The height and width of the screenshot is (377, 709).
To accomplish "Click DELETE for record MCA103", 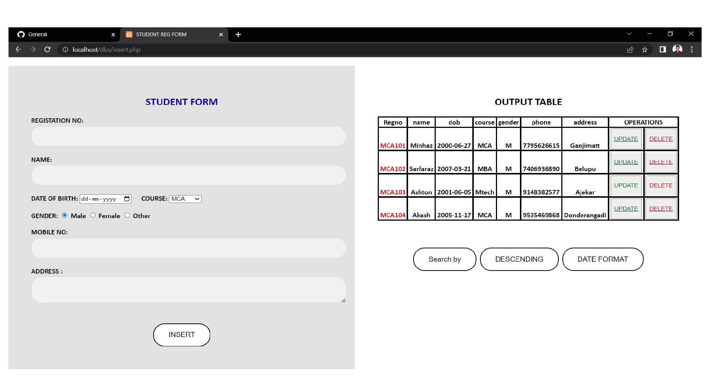I will point(661,186).
